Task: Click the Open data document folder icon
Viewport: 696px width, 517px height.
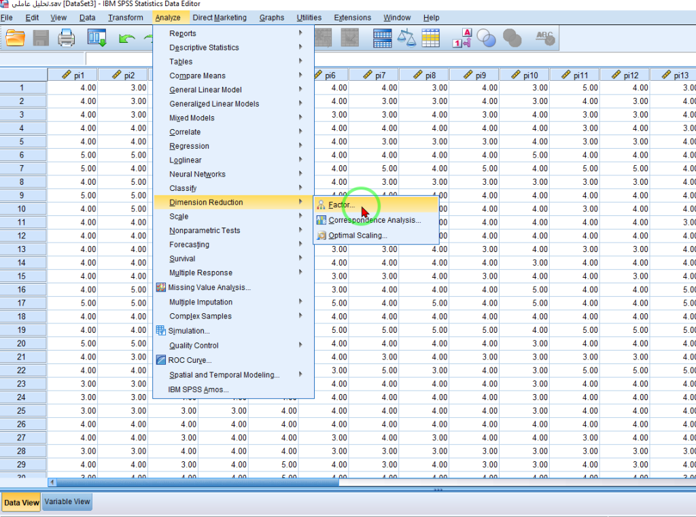Action: pyautogui.click(x=15, y=39)
